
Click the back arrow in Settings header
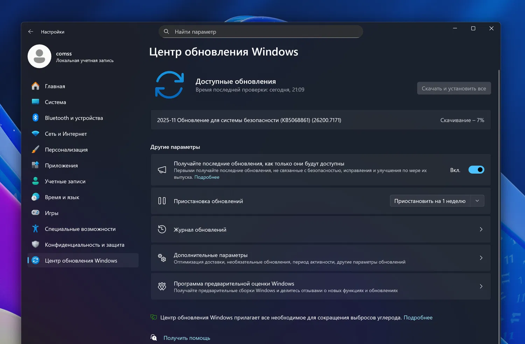point(31,31)
